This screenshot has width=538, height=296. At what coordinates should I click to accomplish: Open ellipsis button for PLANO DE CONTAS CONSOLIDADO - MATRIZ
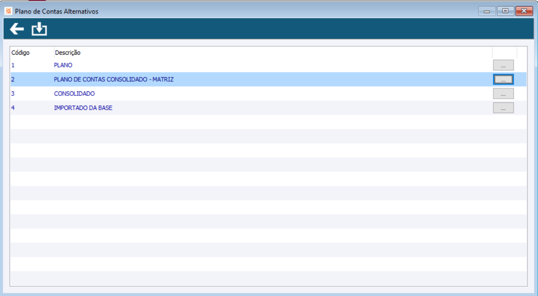503,79
